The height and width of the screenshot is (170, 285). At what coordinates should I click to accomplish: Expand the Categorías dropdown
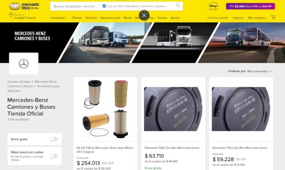[59, 18]
